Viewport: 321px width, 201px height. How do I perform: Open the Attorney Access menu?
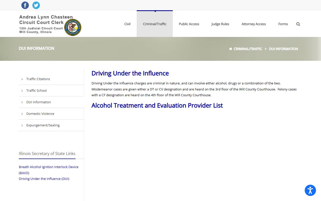254,24
